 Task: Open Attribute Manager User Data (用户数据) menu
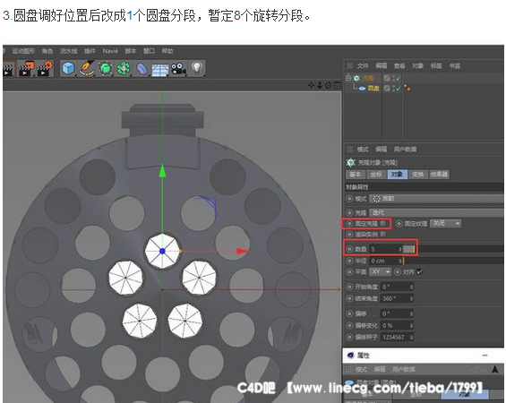(405, 149)
